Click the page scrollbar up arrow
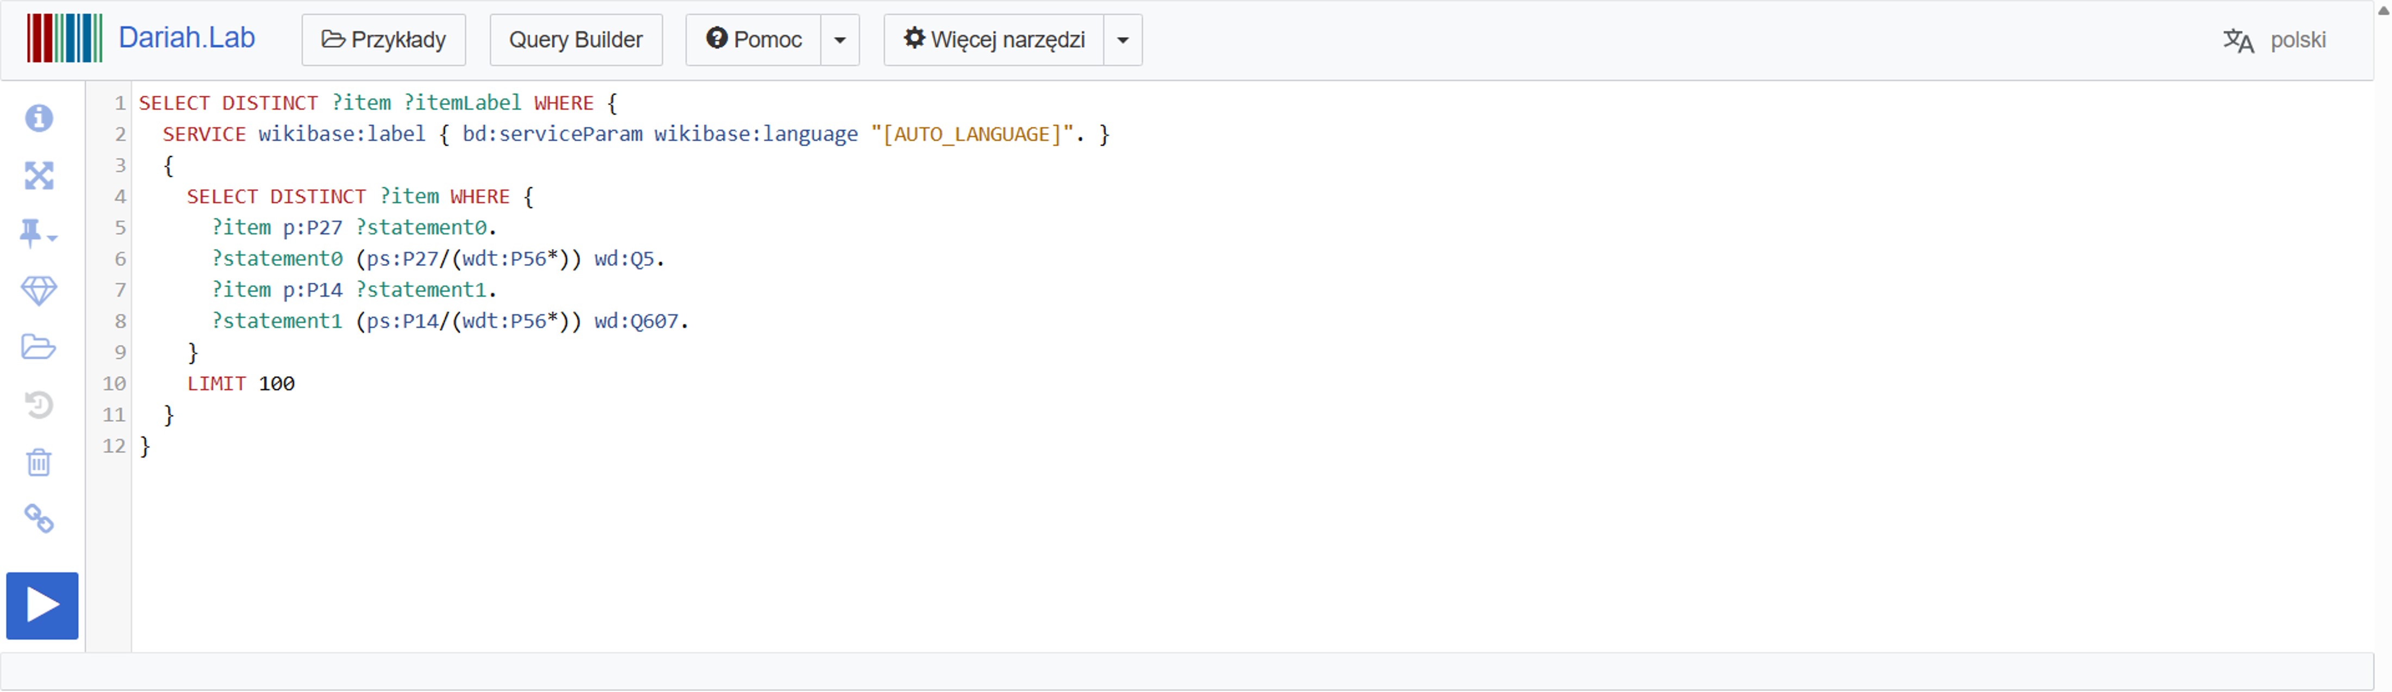2392x692 pixels. click(2383, 9)
